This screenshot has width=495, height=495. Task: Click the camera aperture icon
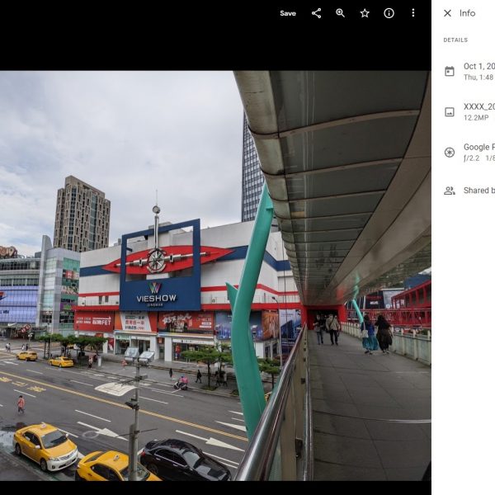click(450, 153)
